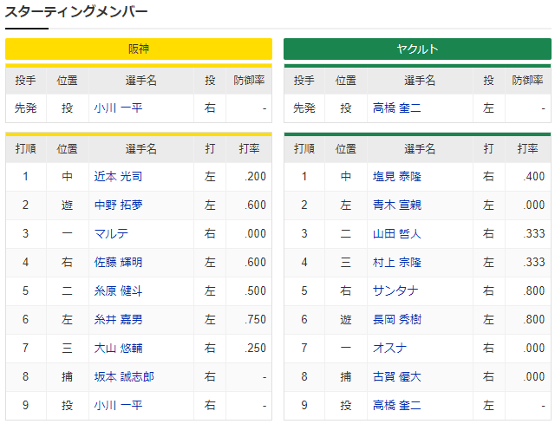This screenshot has width=555, height=424.
Task: Click 近本 光司 batting average .200
Action: [x=255, y=176]
